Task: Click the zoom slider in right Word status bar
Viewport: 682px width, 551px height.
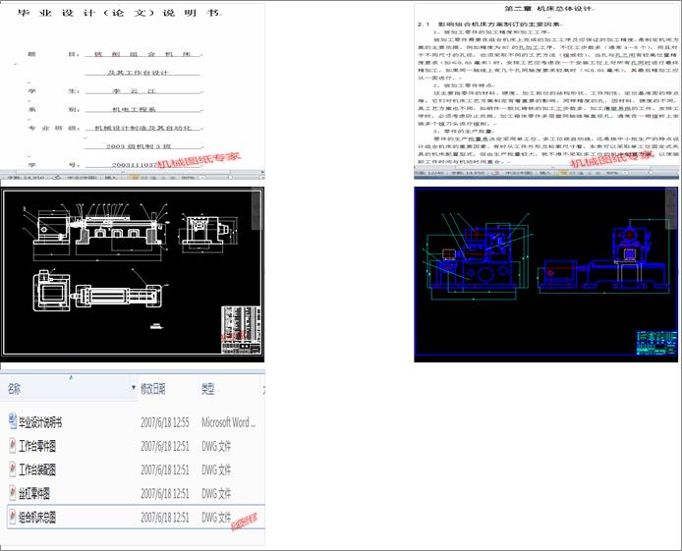Action: [x=649, y=173]
